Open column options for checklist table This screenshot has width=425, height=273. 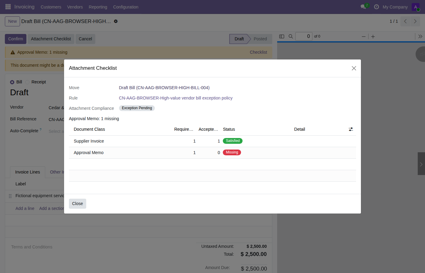tap(351, 129)
